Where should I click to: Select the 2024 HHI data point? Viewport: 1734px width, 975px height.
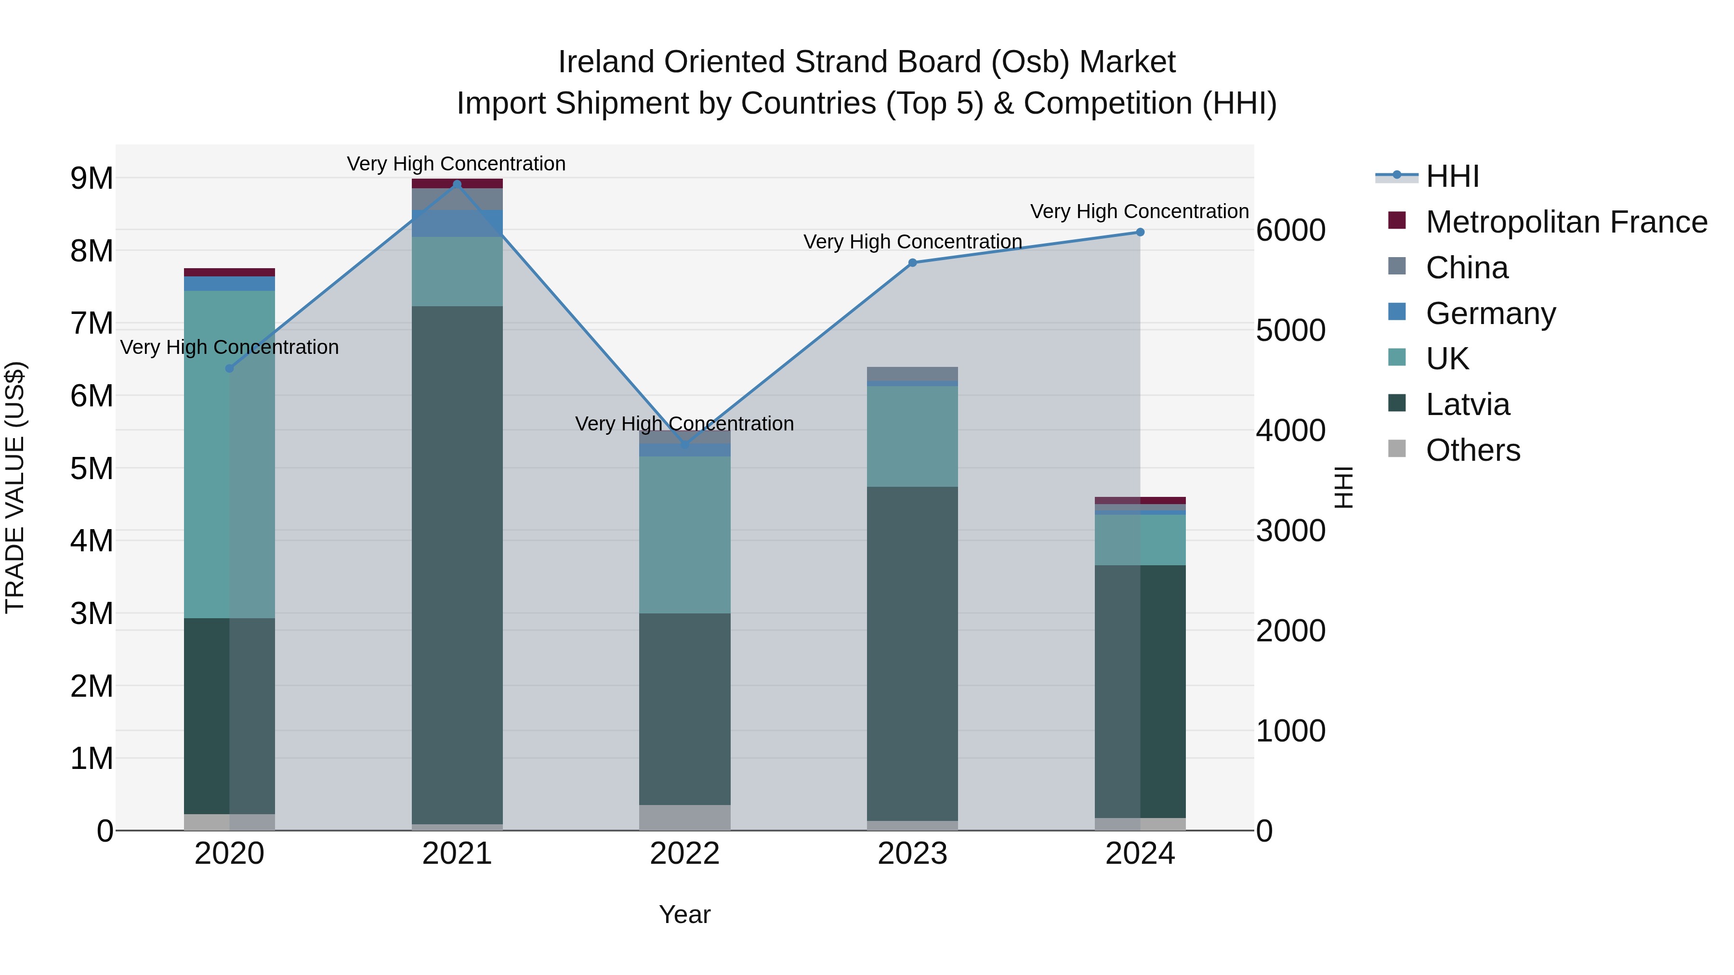point(1140,232)
